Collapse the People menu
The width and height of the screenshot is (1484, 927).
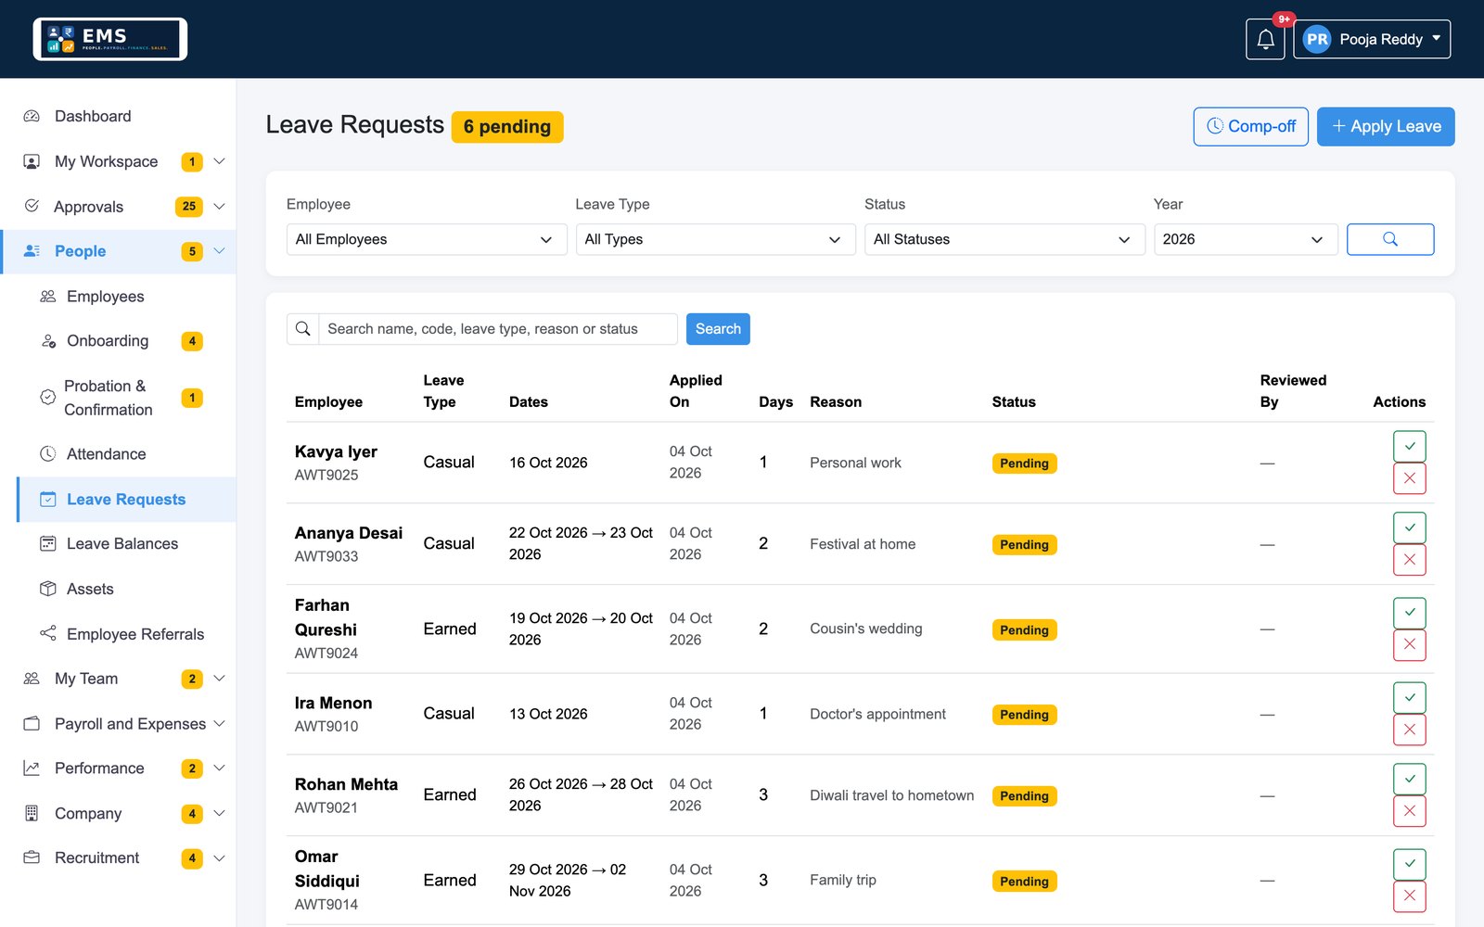click(x=118, y=251)
